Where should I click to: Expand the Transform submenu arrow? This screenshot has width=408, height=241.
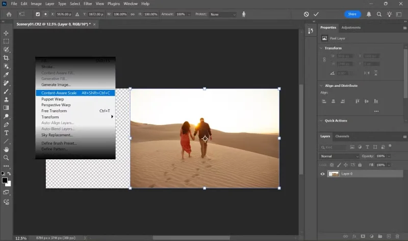(112, 117)
